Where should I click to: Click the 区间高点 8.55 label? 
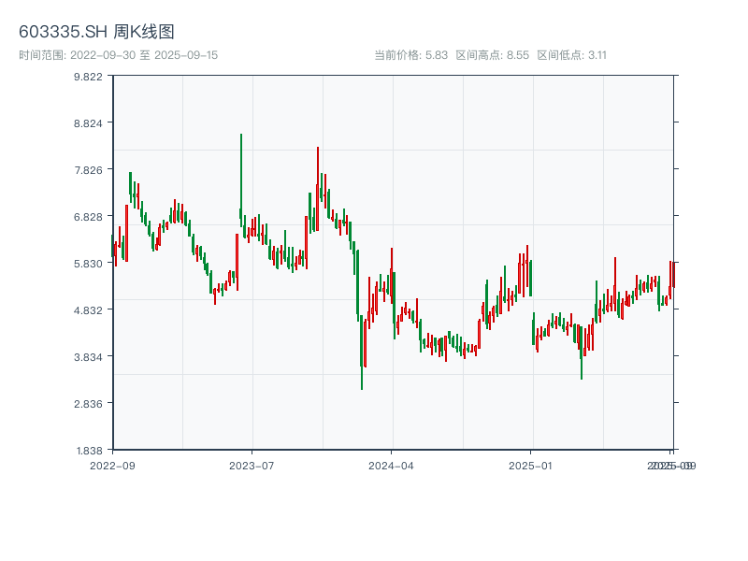[493, 55]
